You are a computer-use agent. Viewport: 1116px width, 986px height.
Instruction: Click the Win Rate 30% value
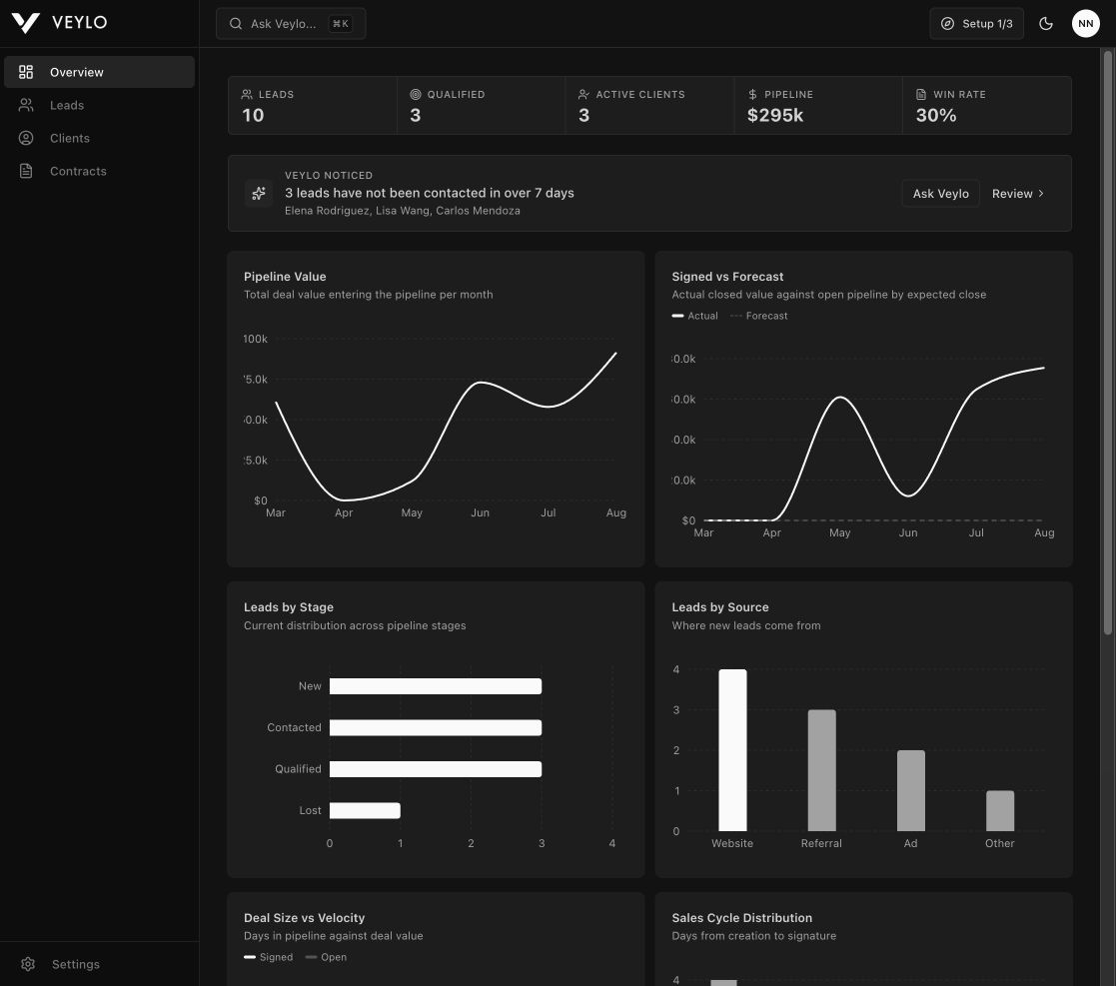[936, 115]
